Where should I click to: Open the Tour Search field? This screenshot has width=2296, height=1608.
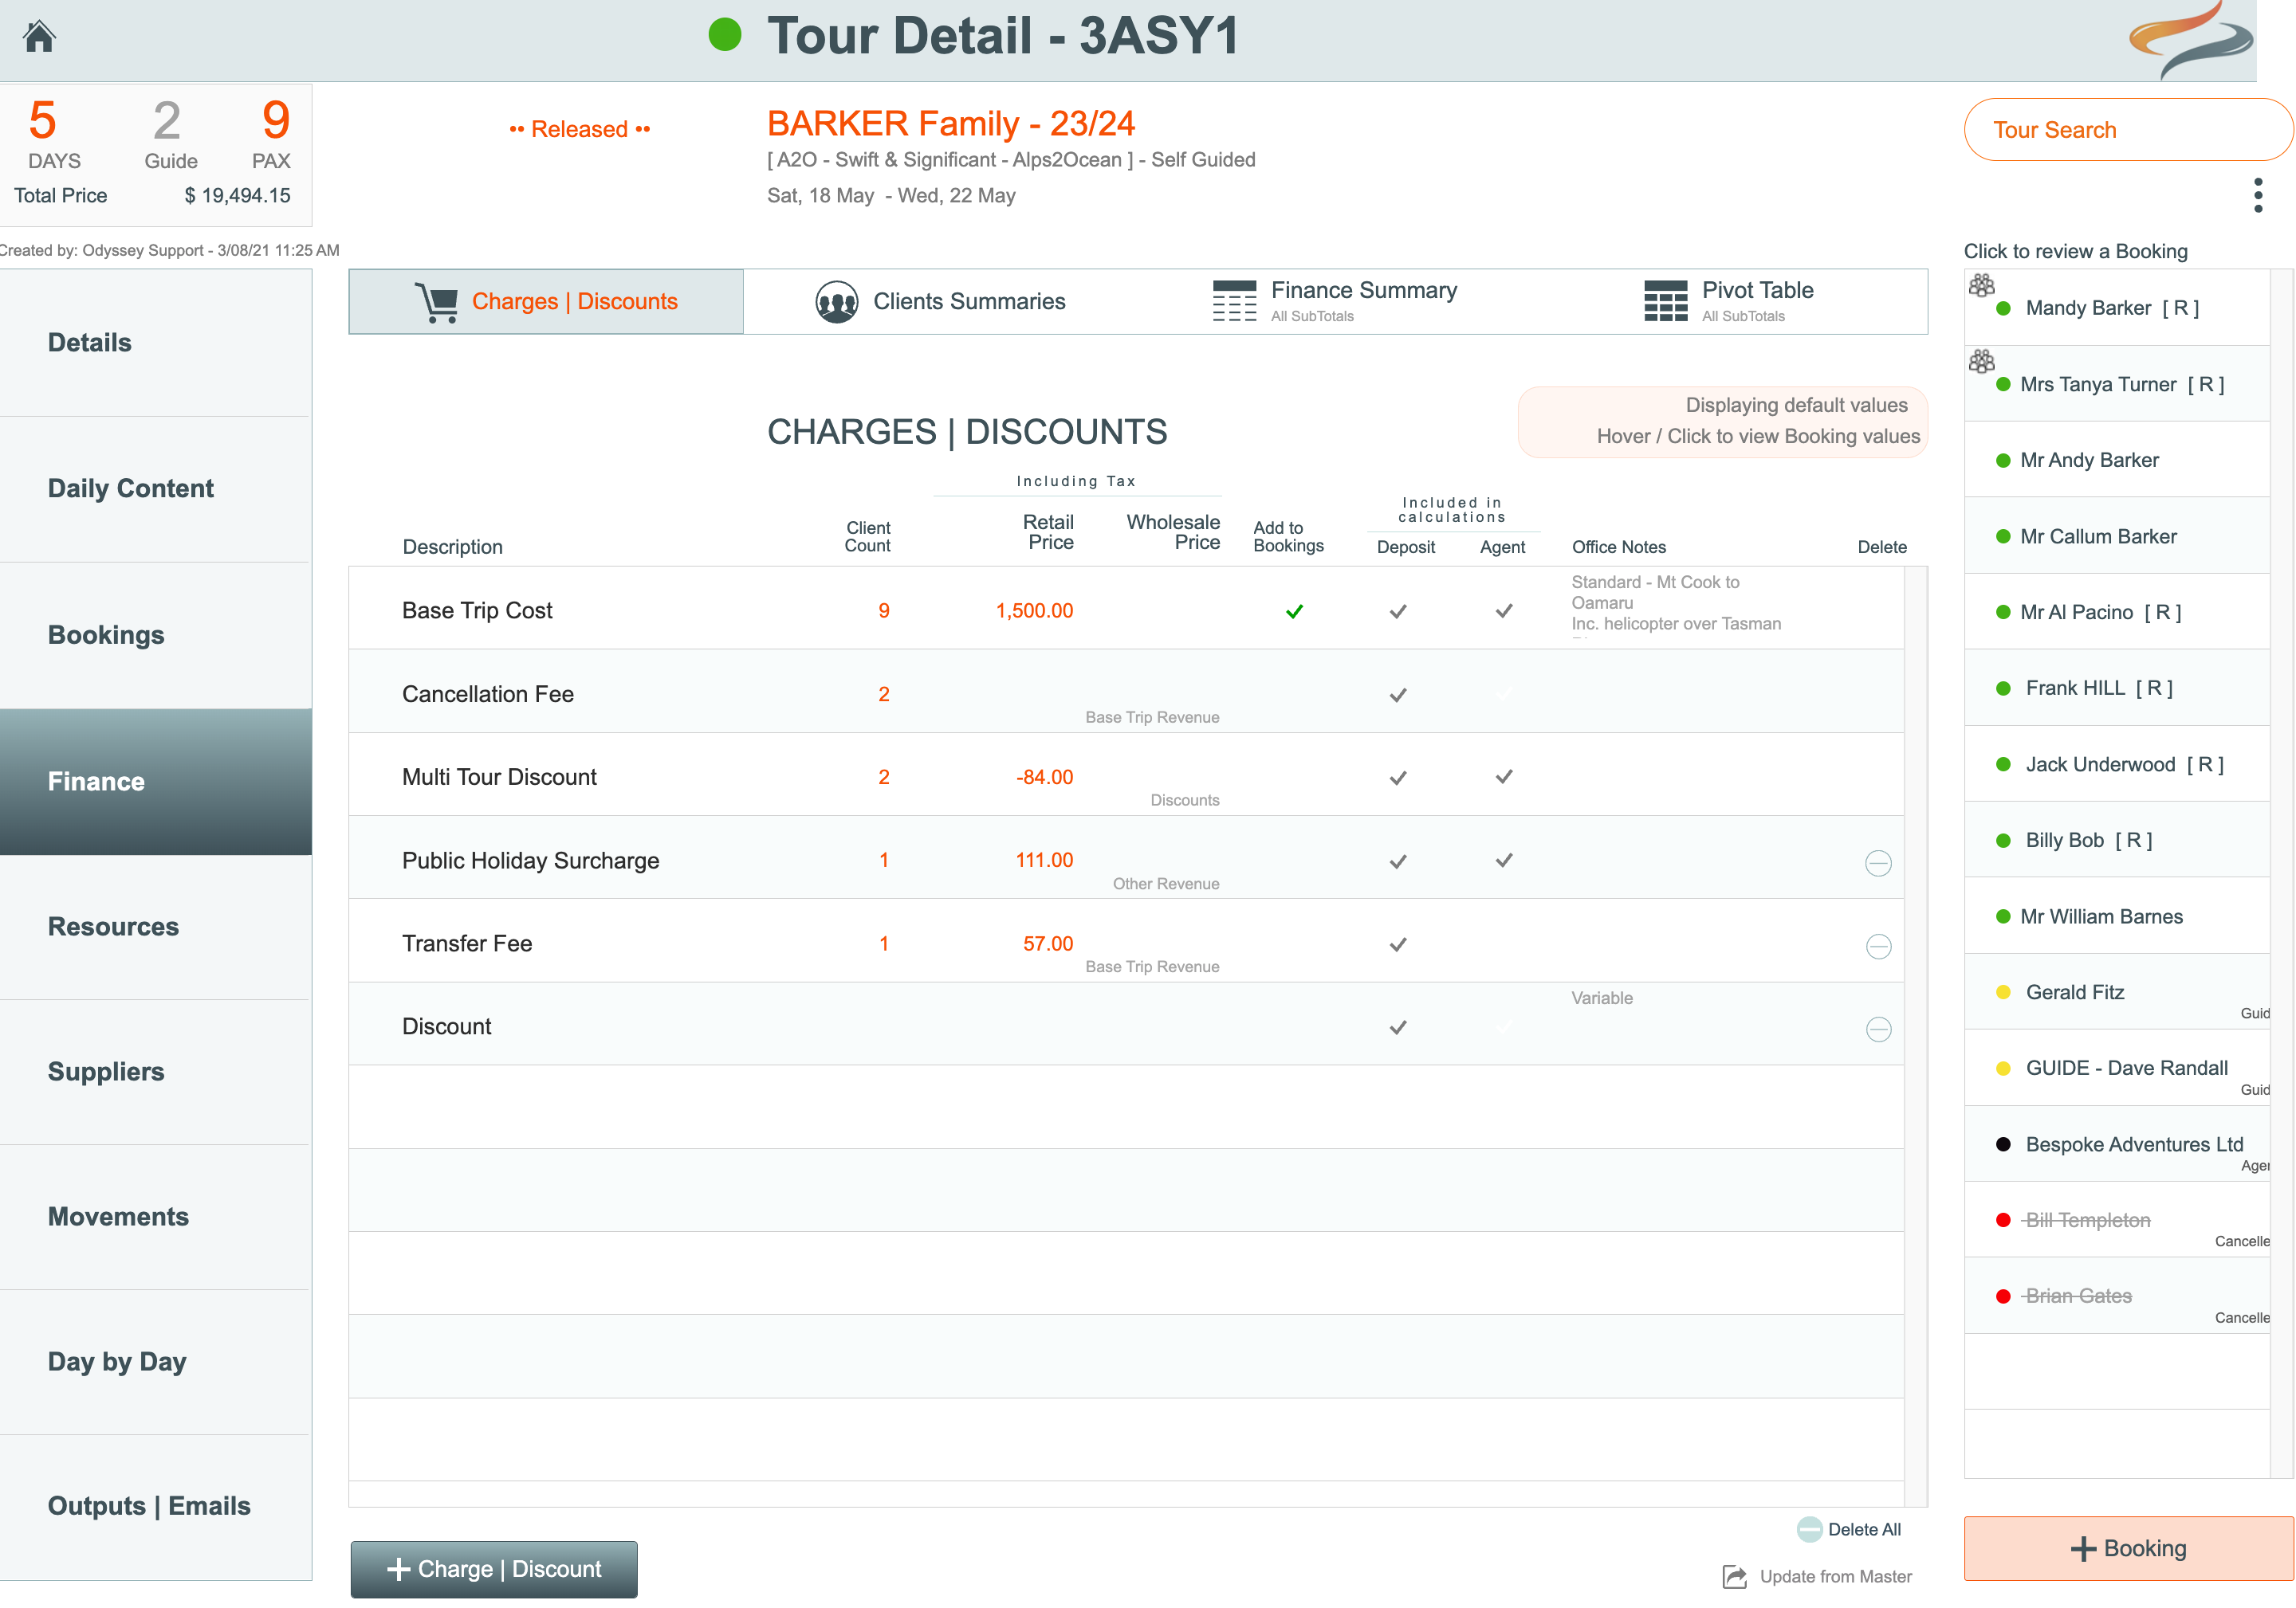point(2127,130)
